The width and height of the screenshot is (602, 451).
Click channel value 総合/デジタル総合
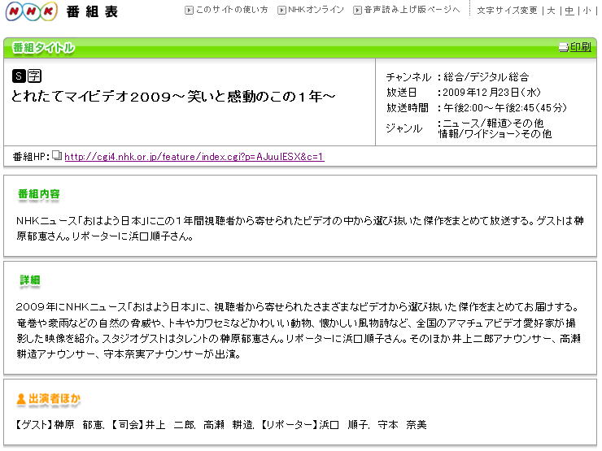click(486, 77)
